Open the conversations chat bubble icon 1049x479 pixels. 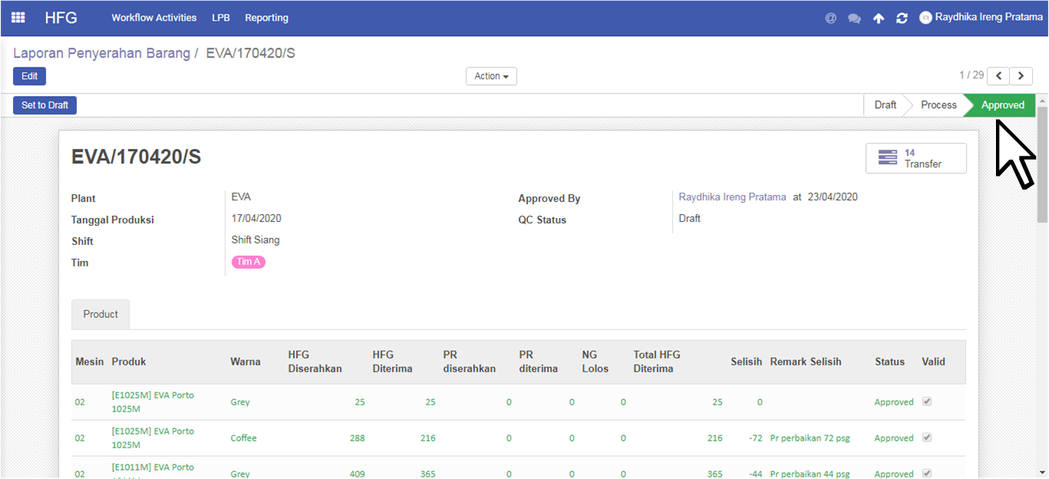(854, 18)
